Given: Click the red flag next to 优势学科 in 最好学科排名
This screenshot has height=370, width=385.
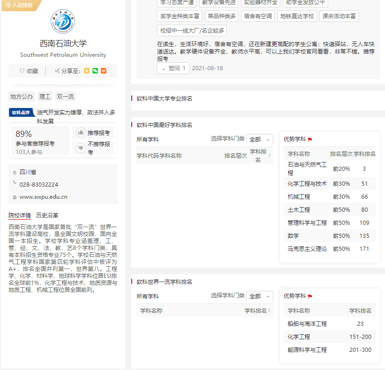Looking at the screenshot, I should pos(310,140).
